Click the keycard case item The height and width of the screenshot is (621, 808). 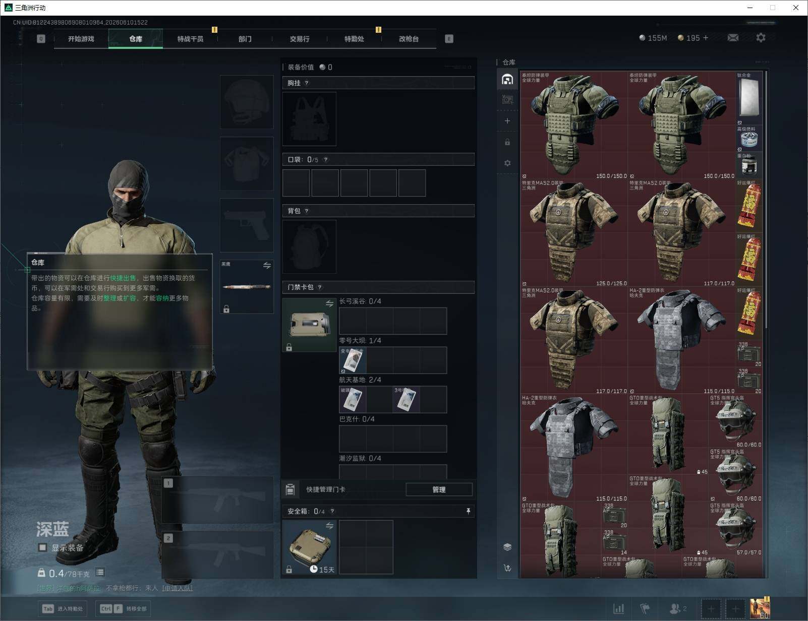(309, 325)
